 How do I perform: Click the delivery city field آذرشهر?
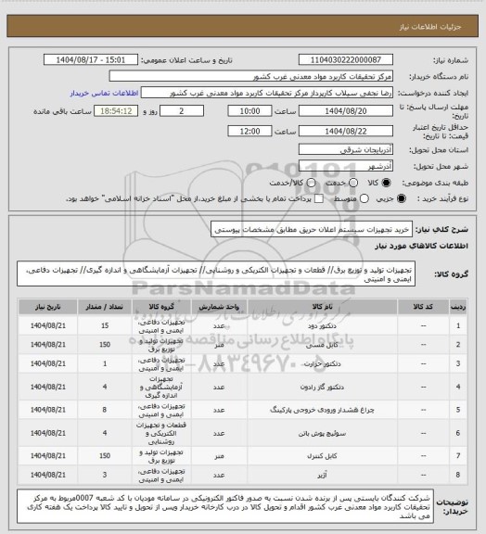346,166
